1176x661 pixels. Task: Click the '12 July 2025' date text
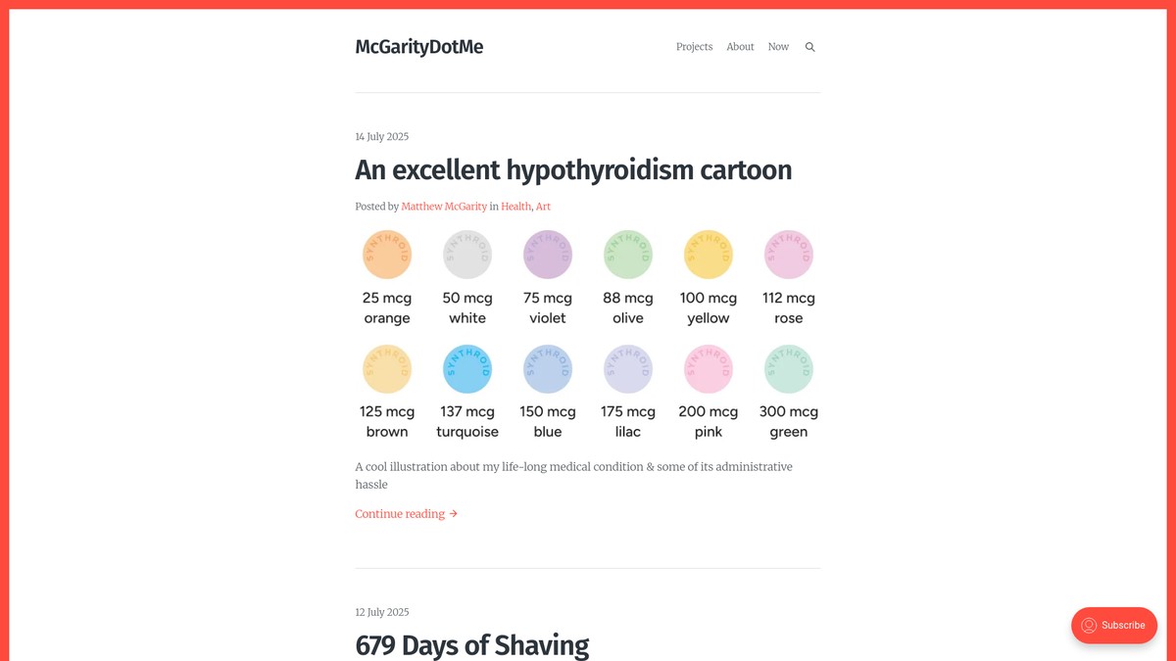coord(382,613)
